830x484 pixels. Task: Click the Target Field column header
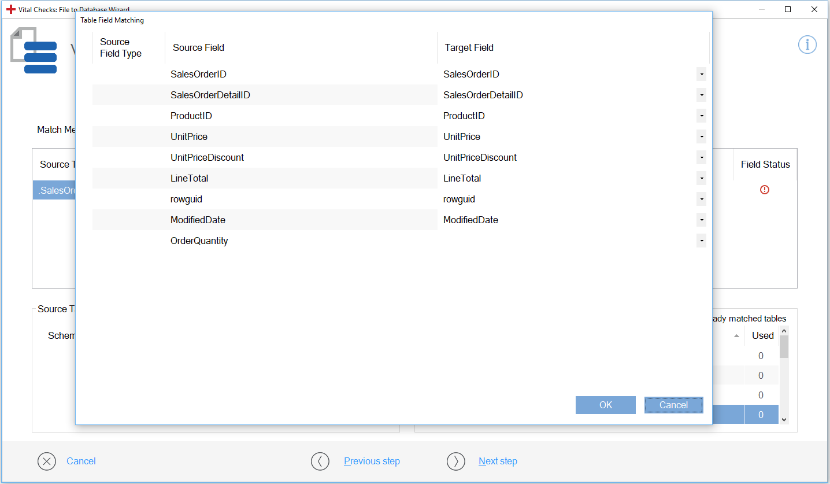(x=573, y=47)
